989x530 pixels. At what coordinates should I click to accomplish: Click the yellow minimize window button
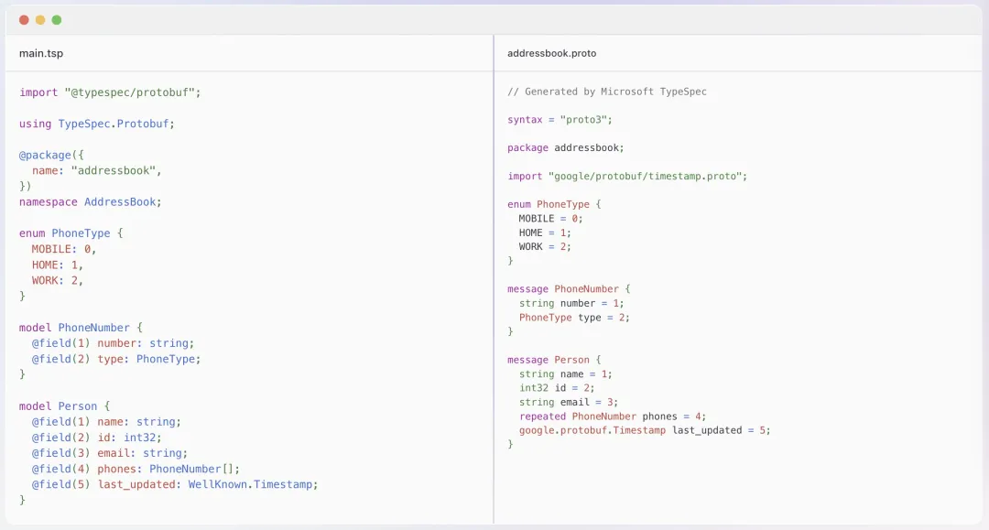[40, 20]
